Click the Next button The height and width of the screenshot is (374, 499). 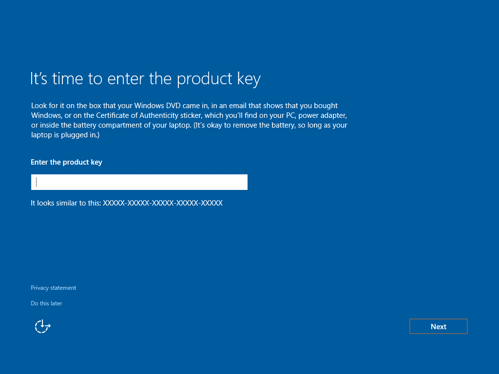click(438, 326)
